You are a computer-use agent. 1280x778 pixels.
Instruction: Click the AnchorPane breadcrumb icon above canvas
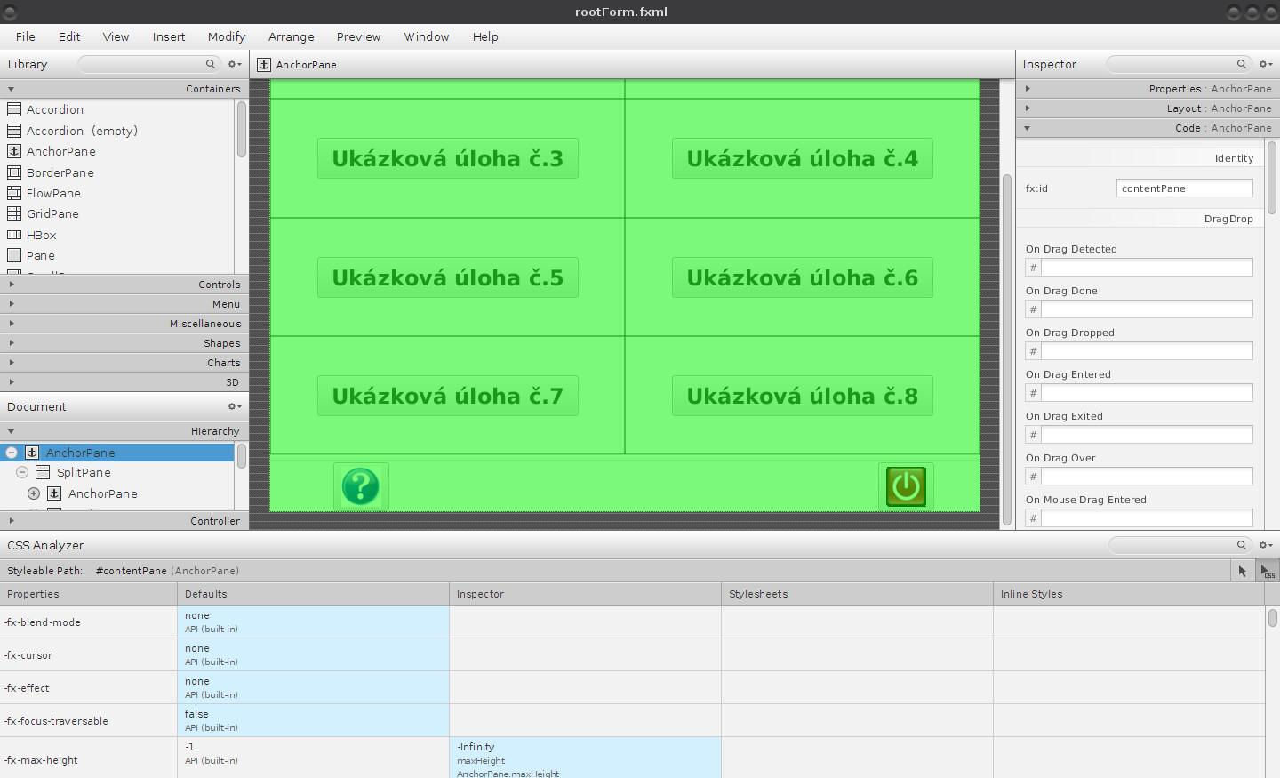(x=264, y=65)
